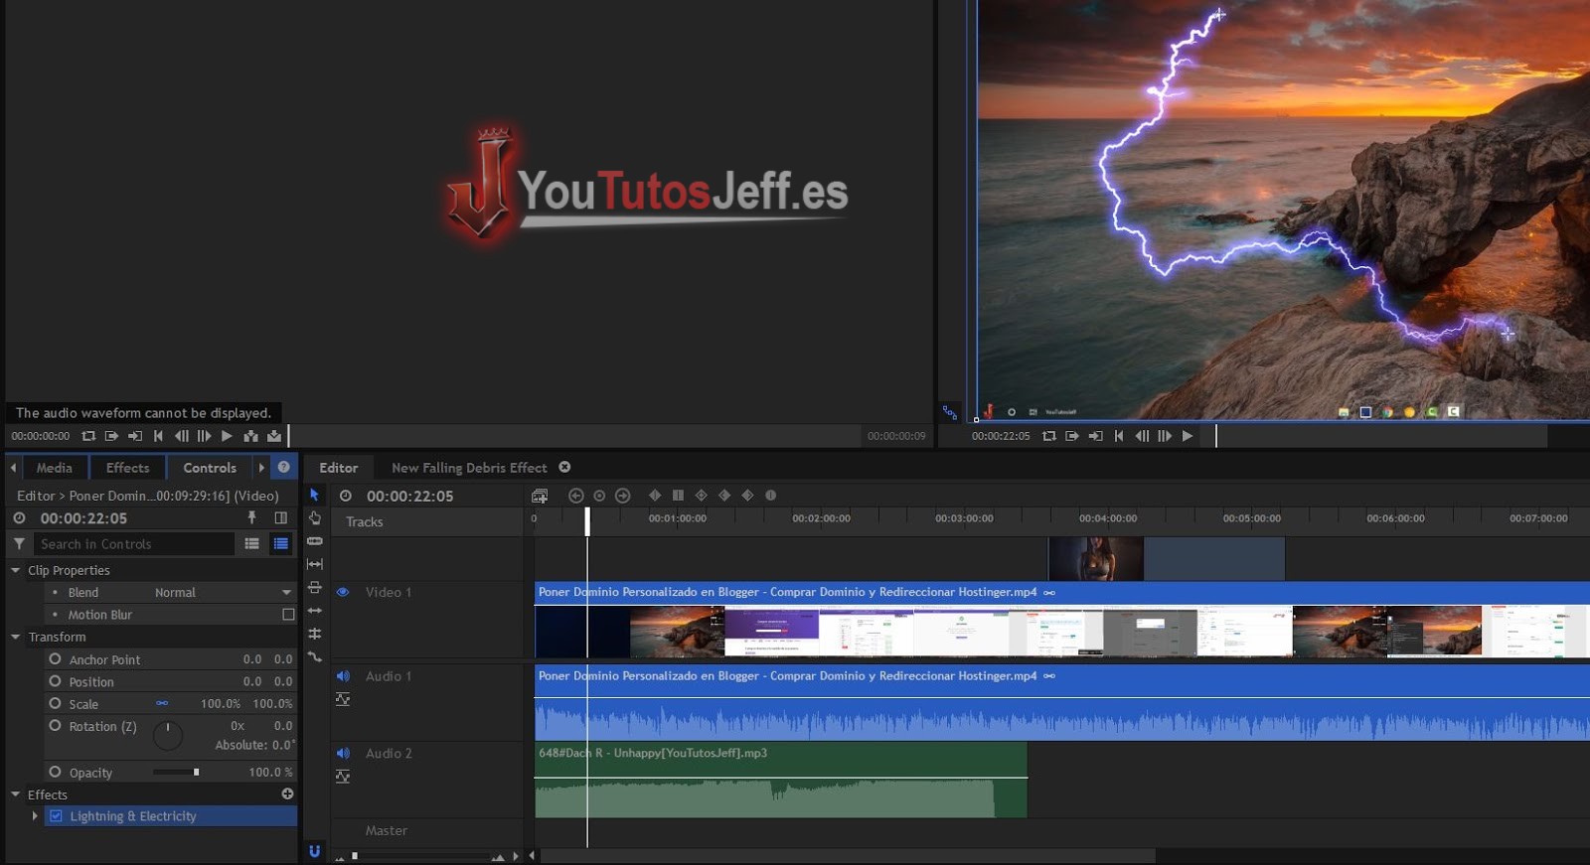Step back one frame in Viewer
1590x865 pixels.
click(1142, 436)
